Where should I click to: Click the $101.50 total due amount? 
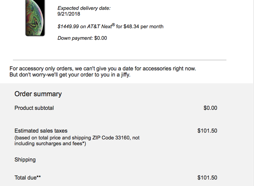pyautogui.click(x=207, y=177)
